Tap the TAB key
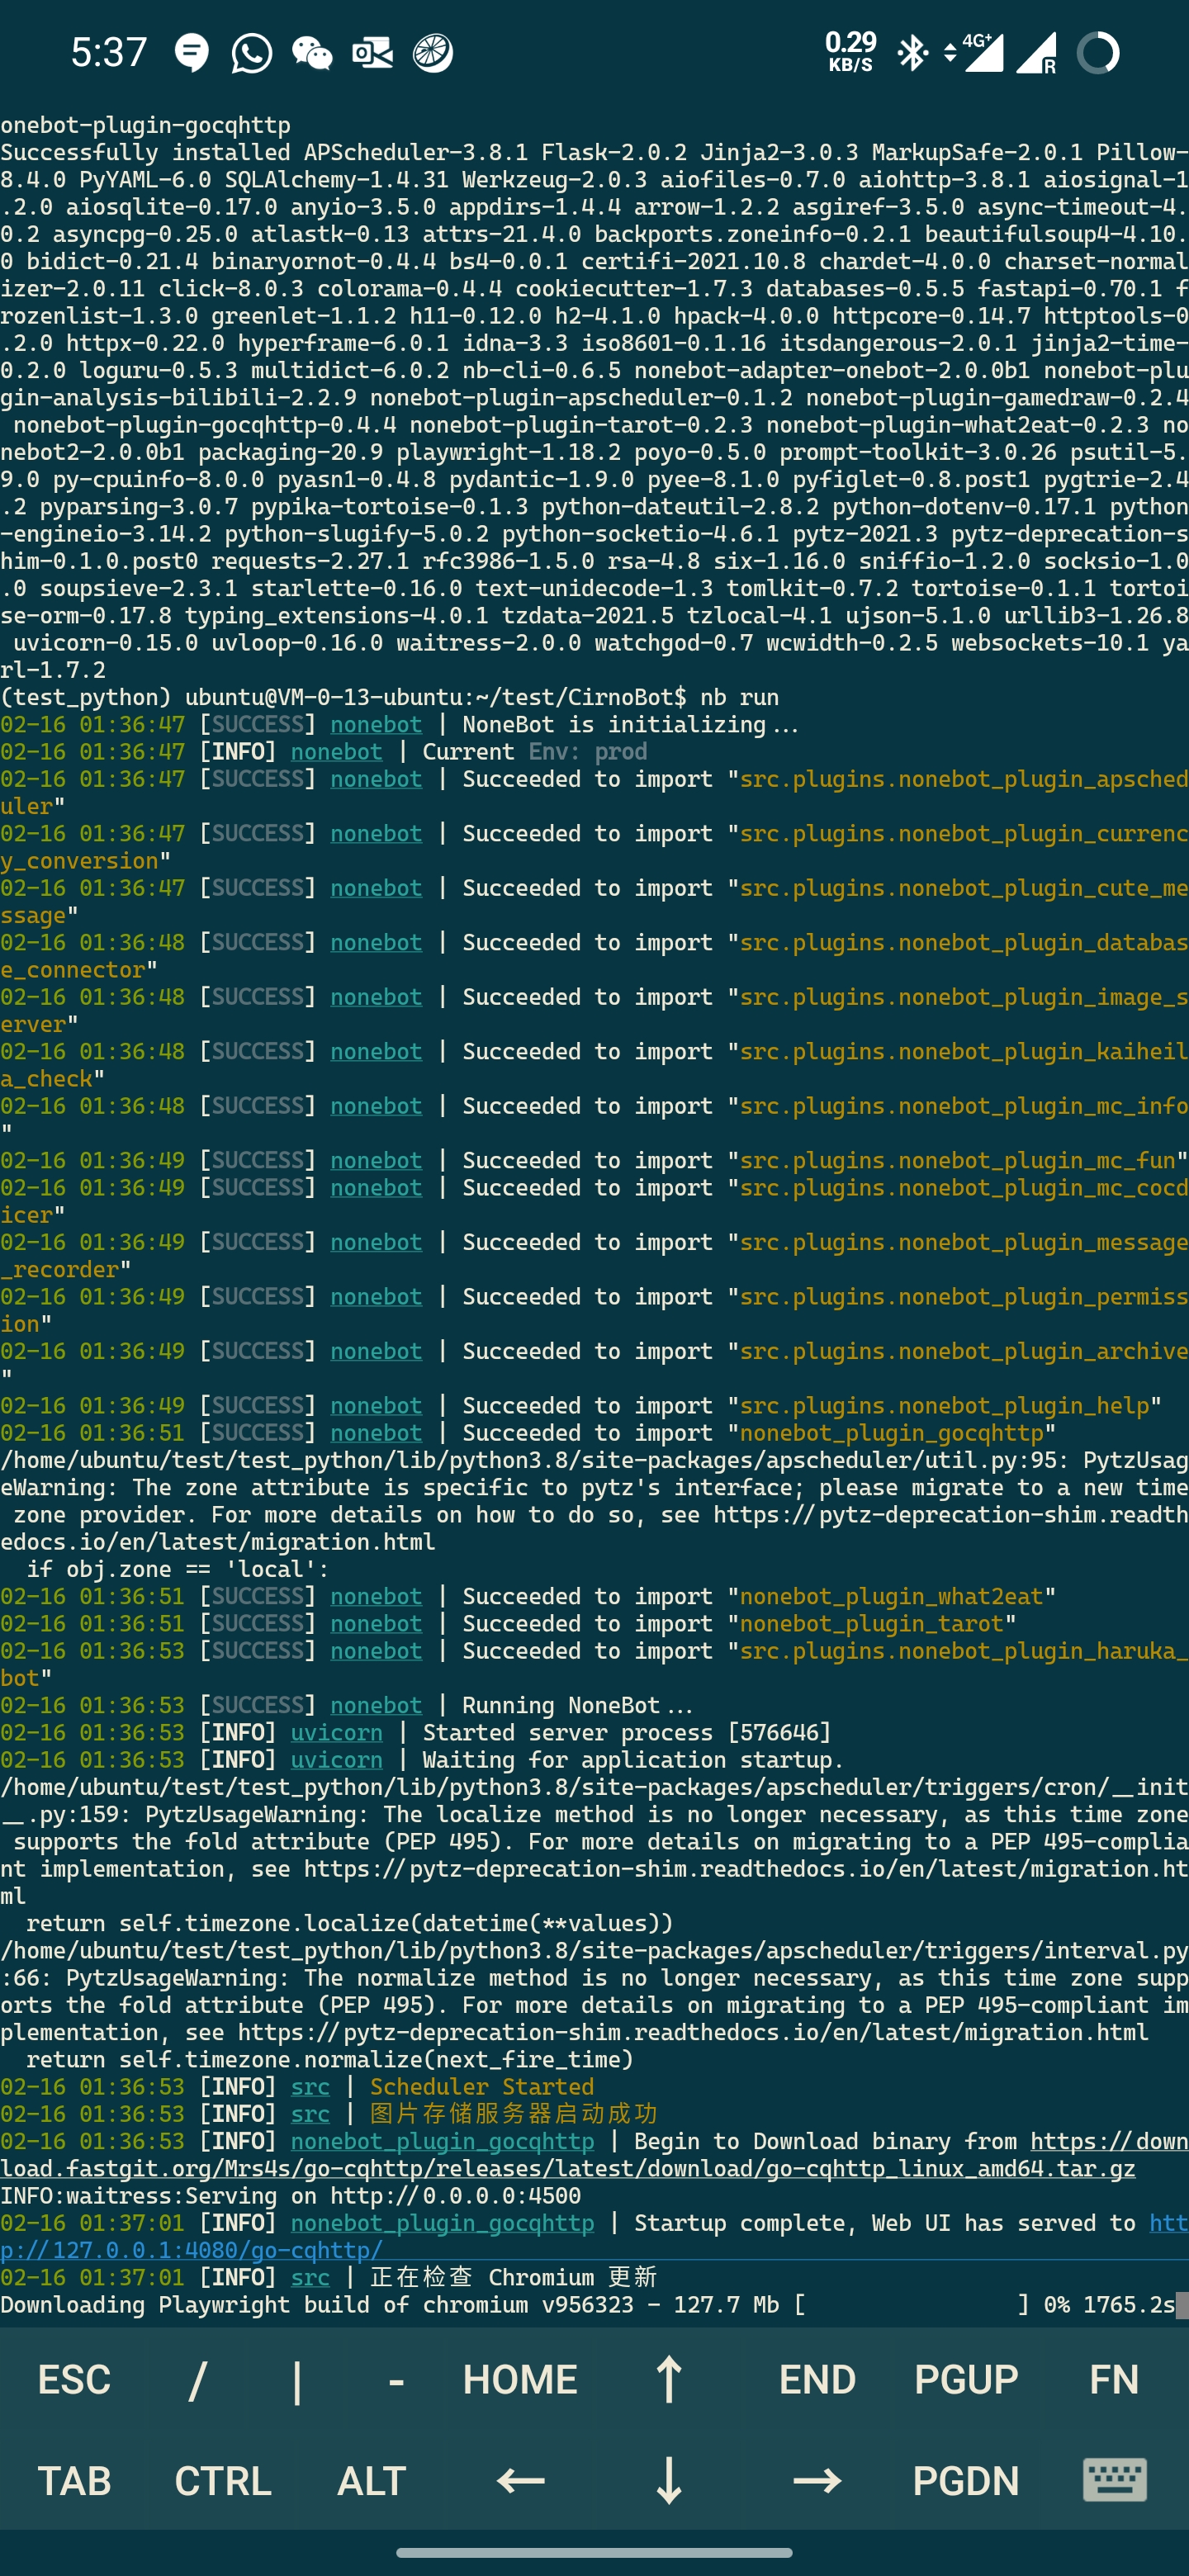The height and width of the screenshot is (2576, 1189). click(74, 2481)
